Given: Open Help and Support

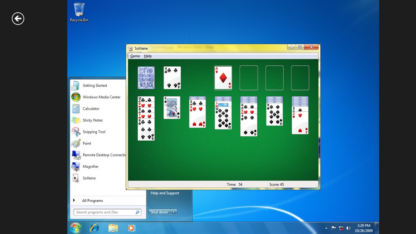Looking at the screenshot, I should [x=164, y=193].
